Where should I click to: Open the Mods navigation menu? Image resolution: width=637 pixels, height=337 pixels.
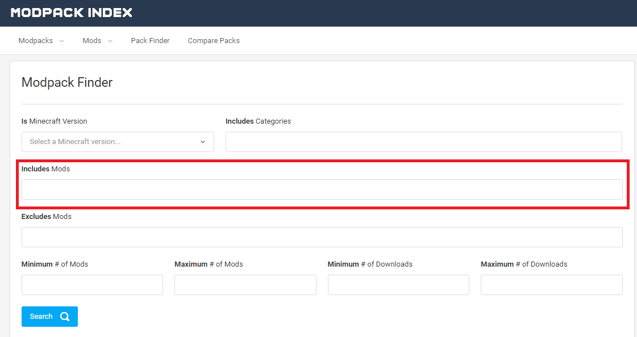(x=92, y=41)
